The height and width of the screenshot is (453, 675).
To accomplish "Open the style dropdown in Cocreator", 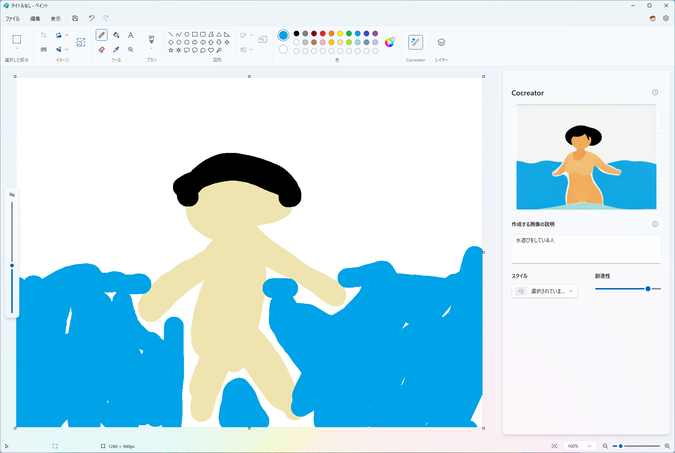I will tap(545, 291).
